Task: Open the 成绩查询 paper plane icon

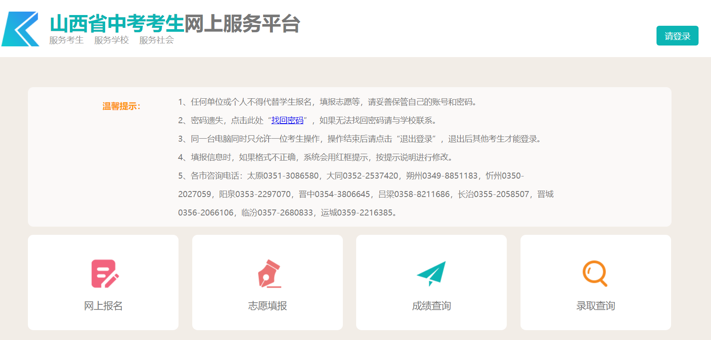Action: tap(431, 273)
